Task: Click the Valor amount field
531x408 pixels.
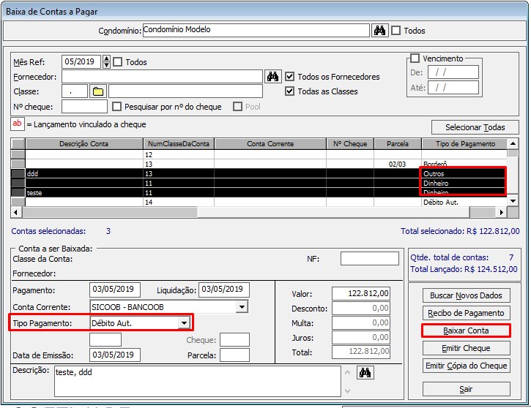Action: (361, 293)
